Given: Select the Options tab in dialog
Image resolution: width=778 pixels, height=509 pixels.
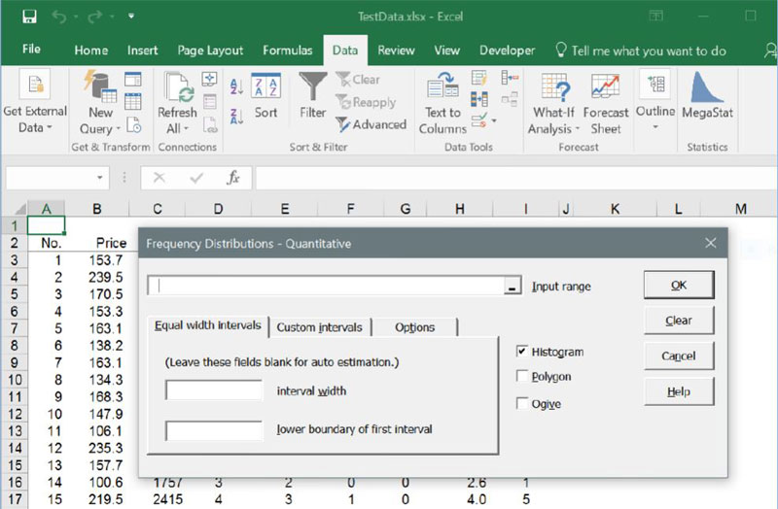Looking at the screenshot, I should 415,327.
